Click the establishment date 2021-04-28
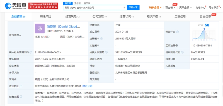Viewport: 223px width, 106px height. (x=122, y=32)
